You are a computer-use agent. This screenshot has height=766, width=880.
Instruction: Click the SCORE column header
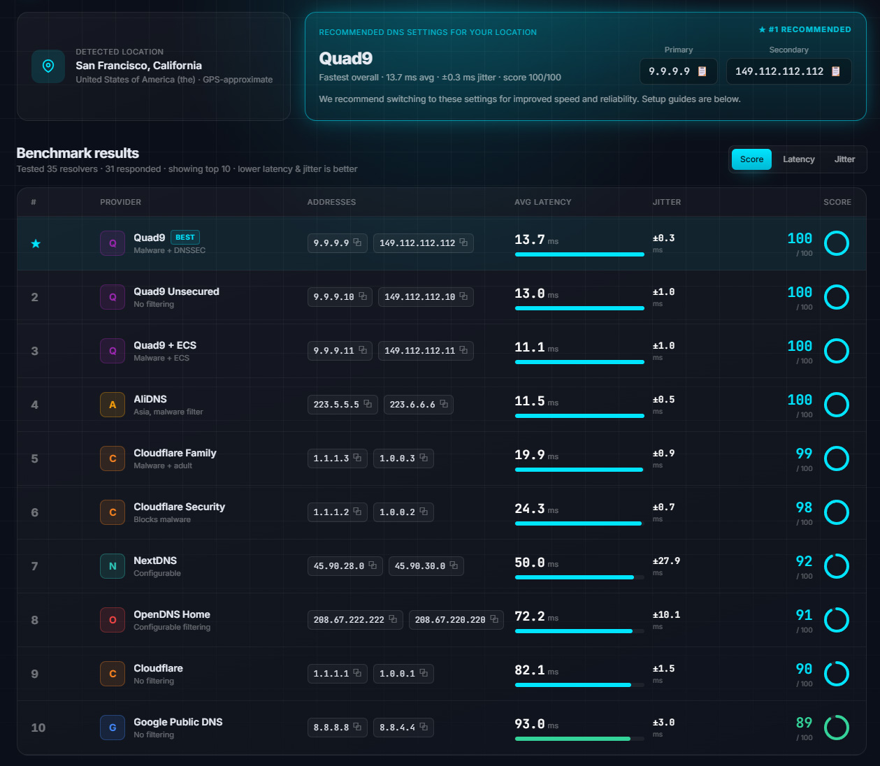pyautogui.click(x=837, y=202)
